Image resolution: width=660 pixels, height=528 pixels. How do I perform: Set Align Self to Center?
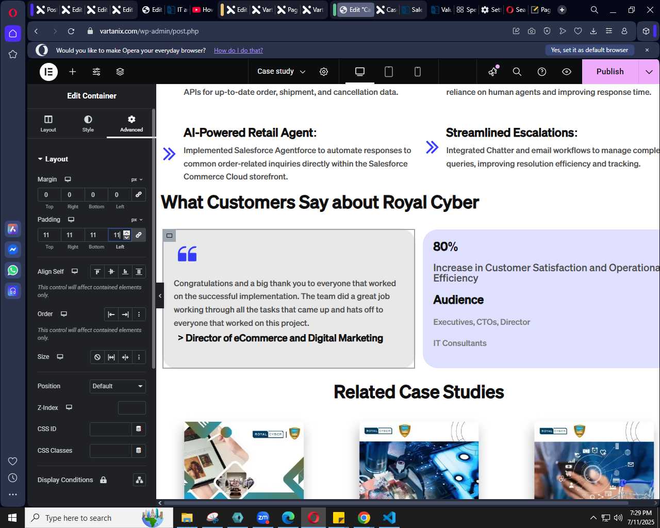point(111,272)
